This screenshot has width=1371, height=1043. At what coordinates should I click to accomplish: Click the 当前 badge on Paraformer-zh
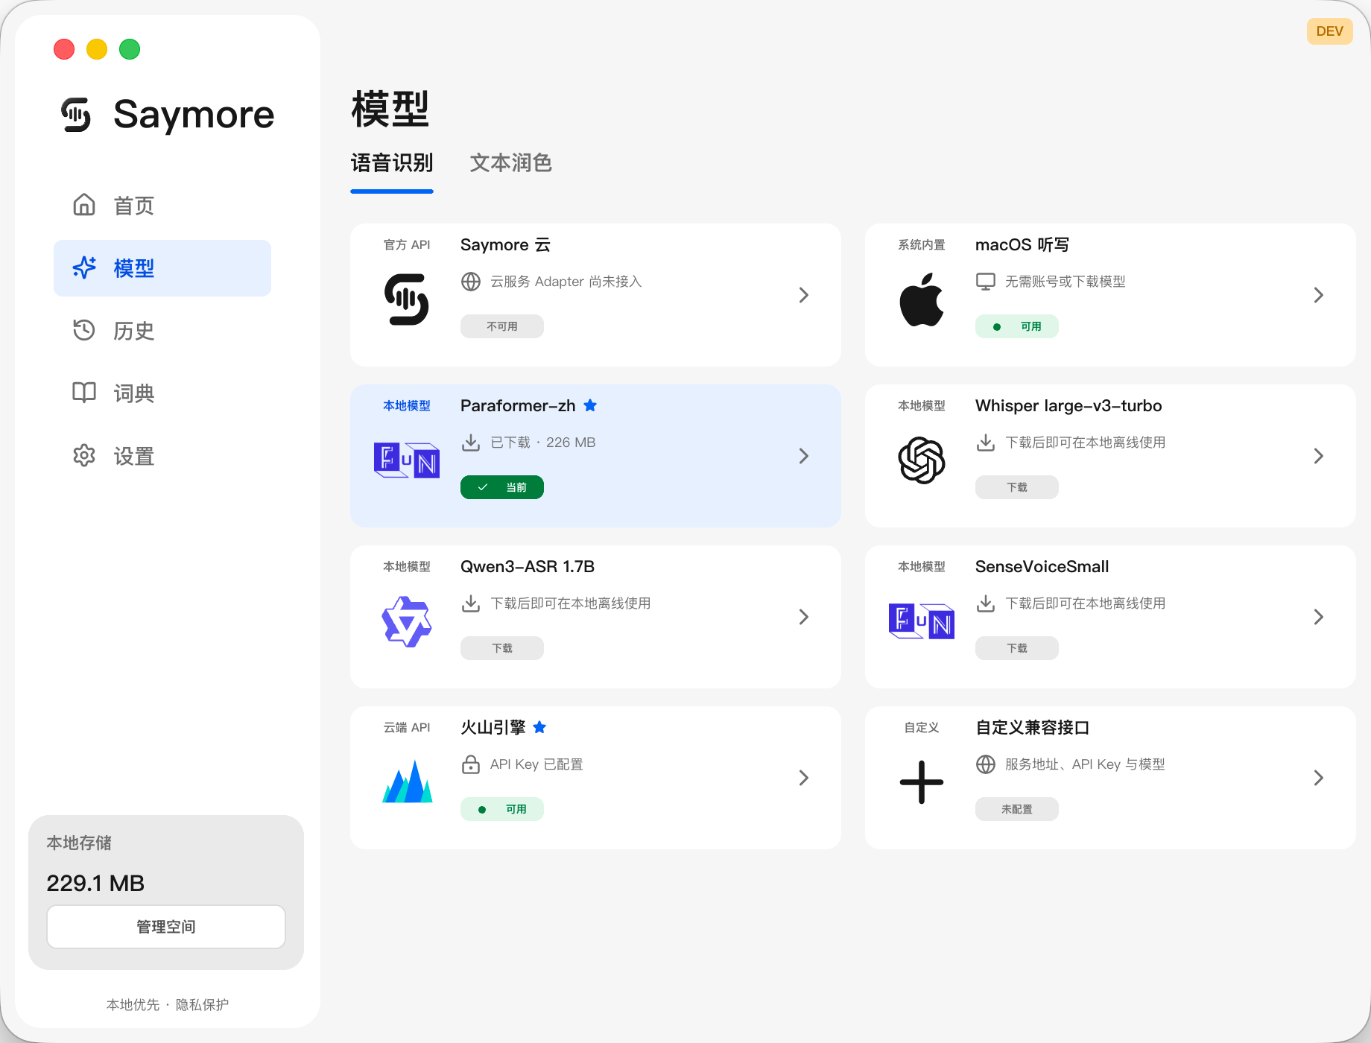pyautogui.click(x=502, y=487)
